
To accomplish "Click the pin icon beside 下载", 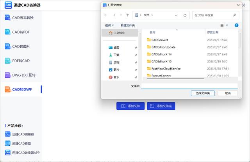I will (136, 55).
